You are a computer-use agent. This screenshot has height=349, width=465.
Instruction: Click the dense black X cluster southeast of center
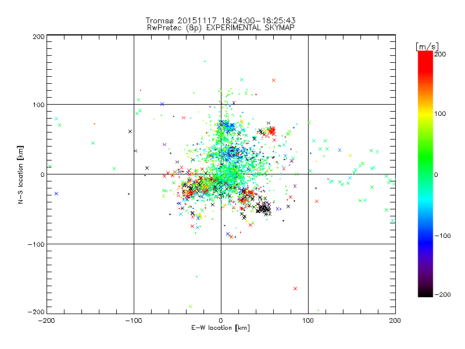coord(263,208)
